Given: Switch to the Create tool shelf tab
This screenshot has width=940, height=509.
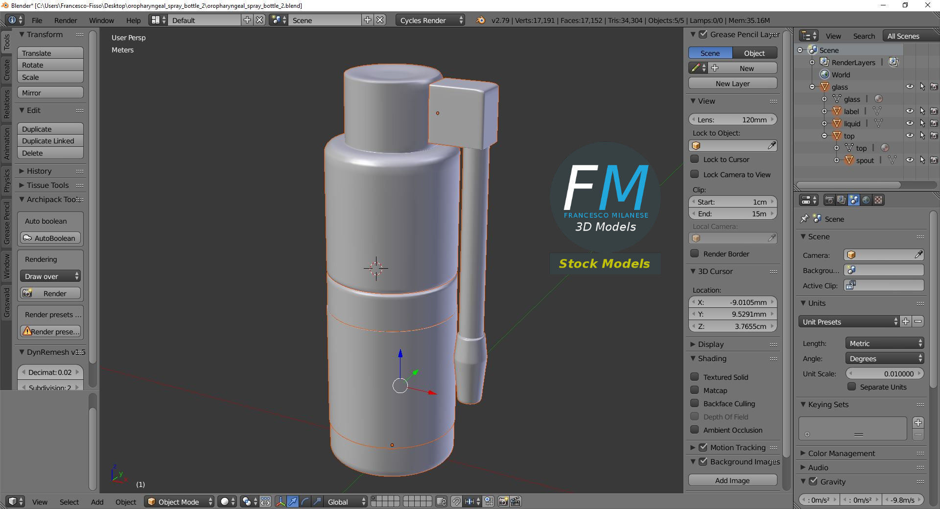Looking at the screenshot, I should [7, 69].
